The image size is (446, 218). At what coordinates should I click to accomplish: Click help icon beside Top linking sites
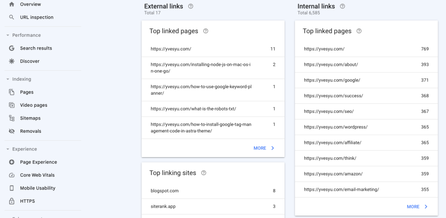tap(204, 172)
